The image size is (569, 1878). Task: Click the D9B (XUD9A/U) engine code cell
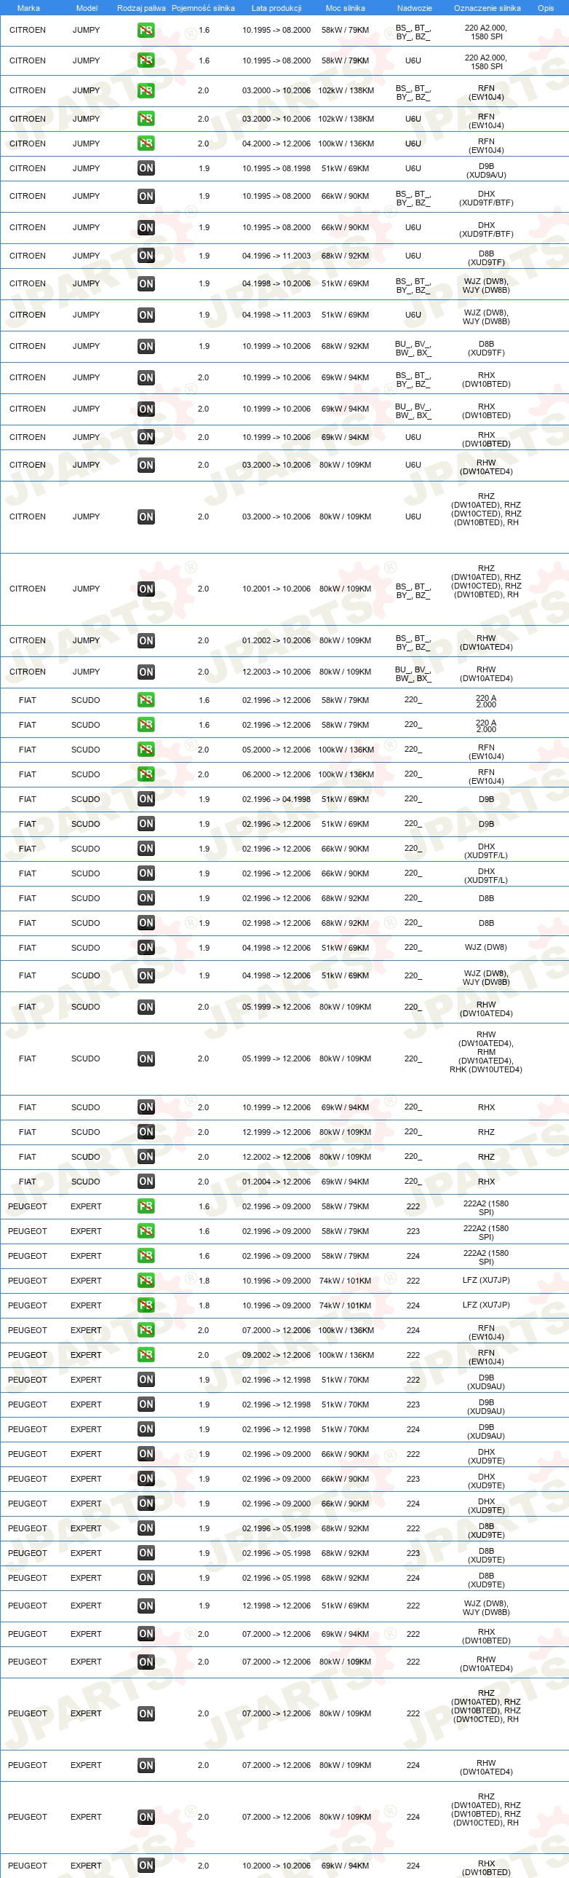pyautogui.click(x=487, y=170)
